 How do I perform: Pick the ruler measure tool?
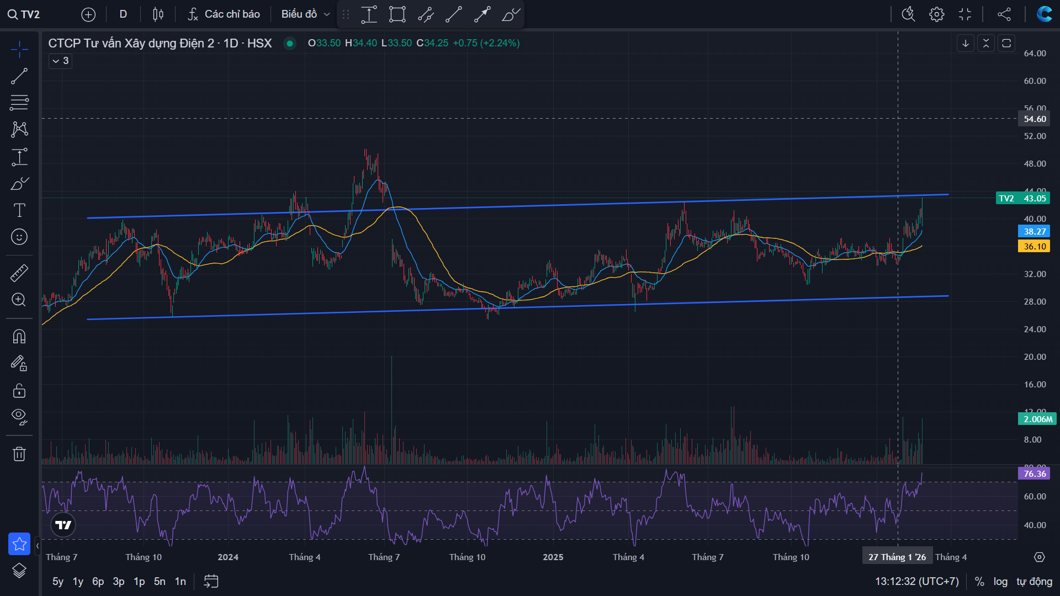[x=19, y=273]
